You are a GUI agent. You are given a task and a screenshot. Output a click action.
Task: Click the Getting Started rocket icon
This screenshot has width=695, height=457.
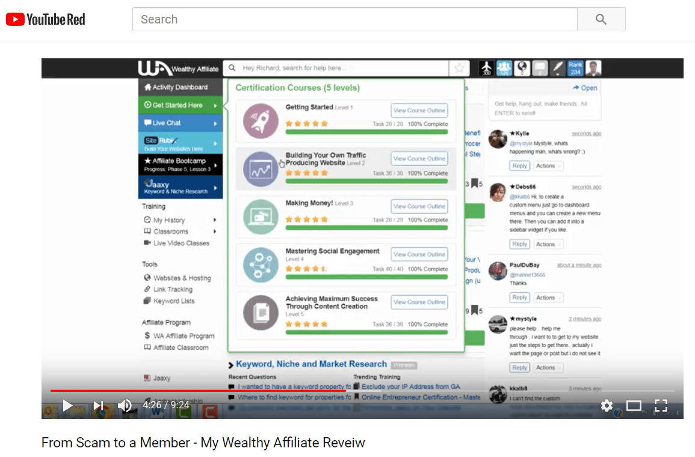(261, 121)
